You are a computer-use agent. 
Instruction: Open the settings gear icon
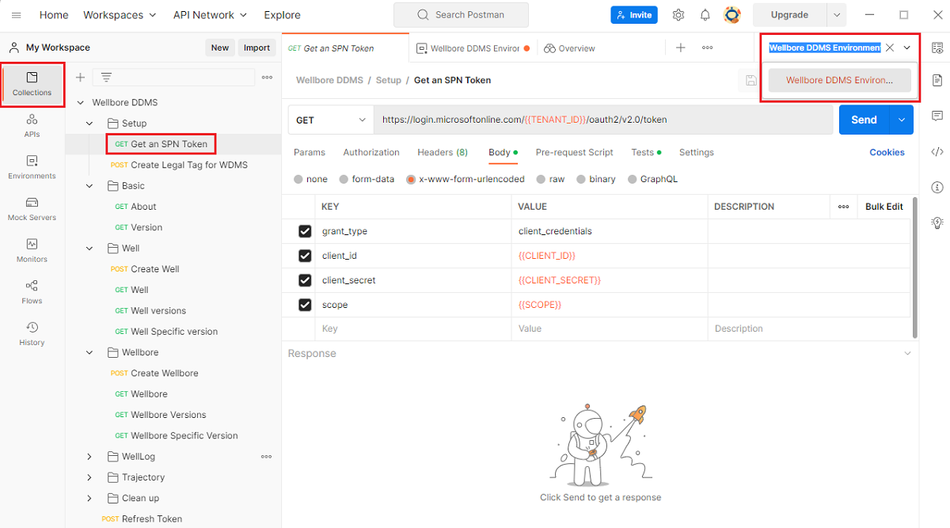click(x=678, y=15)
